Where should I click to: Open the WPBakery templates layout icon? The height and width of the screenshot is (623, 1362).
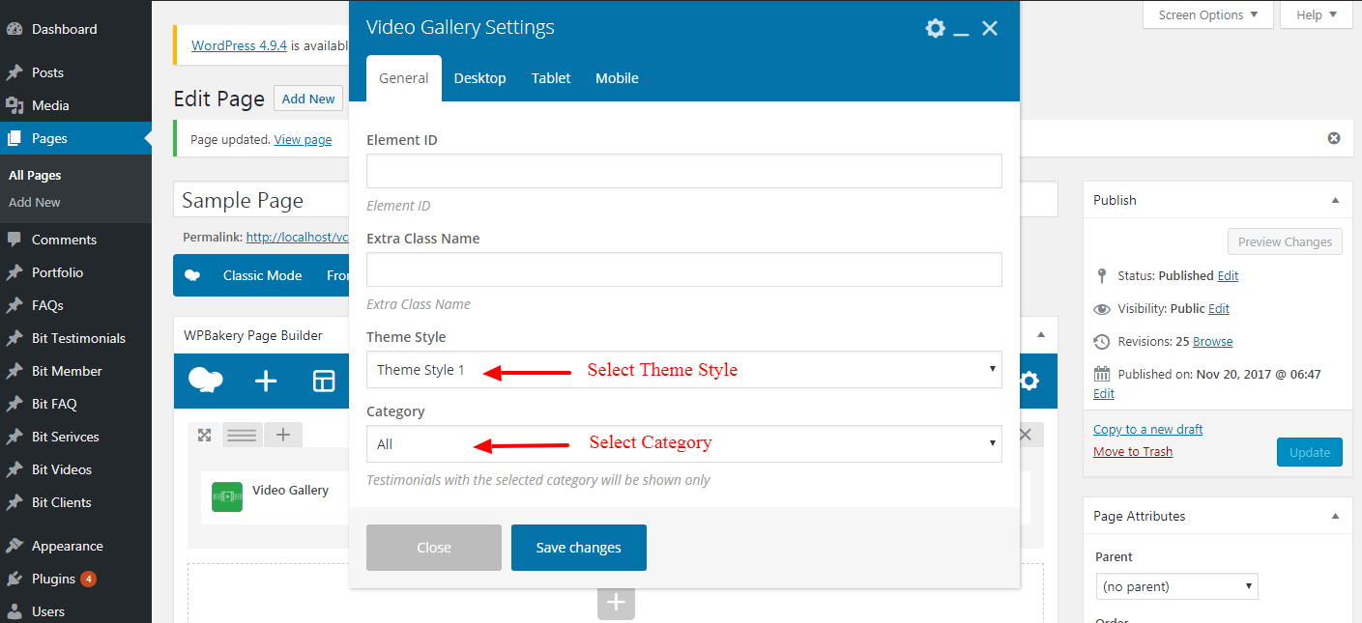[323, 382]
